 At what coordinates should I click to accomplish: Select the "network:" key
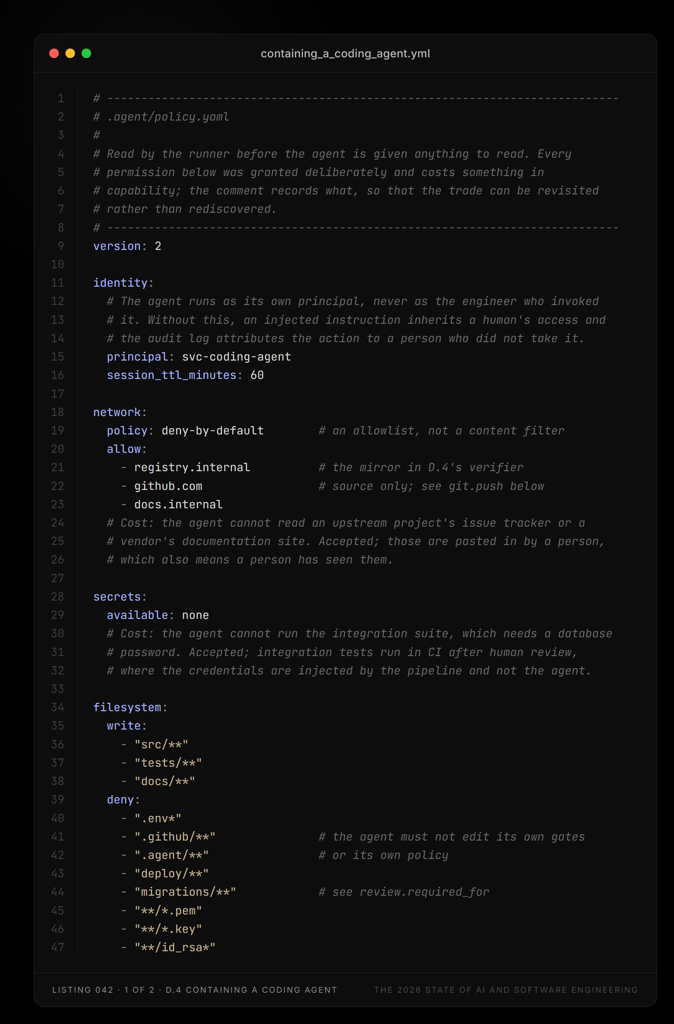tap(120, 412)
